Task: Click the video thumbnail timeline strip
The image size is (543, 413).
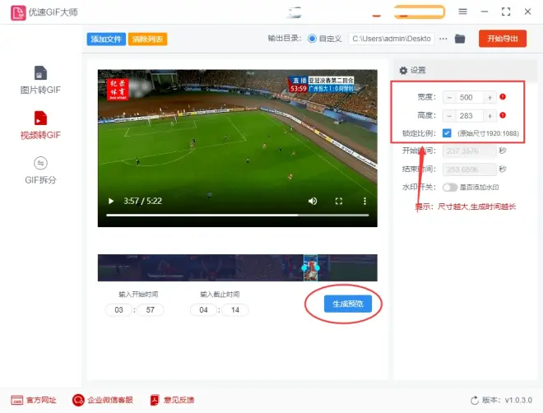Action: coord(238,268)
